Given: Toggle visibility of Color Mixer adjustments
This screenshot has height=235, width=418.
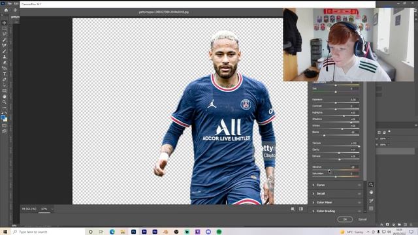Looking at the screenshot, I should (x=359, y=202).
